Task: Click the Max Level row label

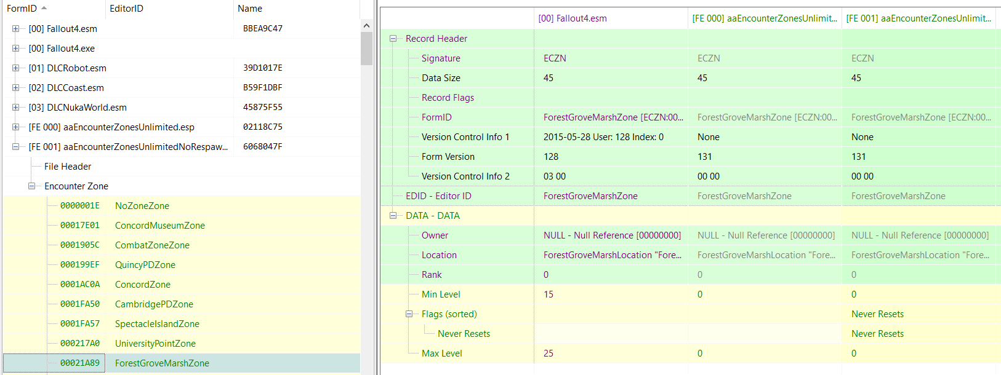Action: 442,353
